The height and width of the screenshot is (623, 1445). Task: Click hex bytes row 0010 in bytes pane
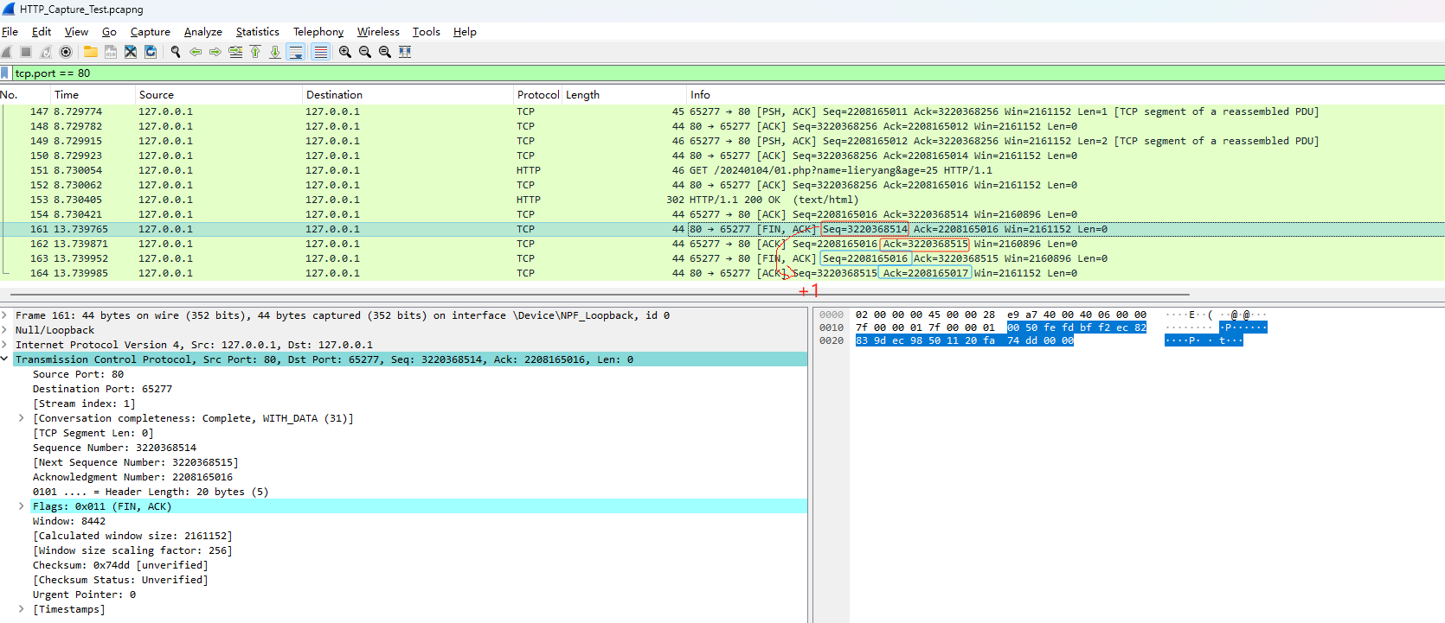point(999,327)
